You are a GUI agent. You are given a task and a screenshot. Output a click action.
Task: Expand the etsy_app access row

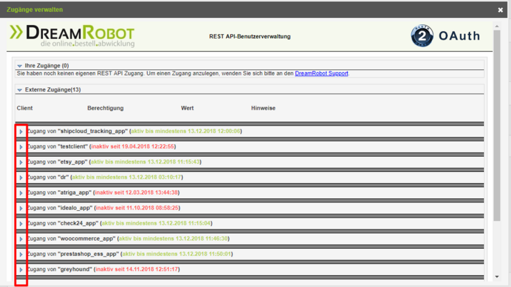tap(21, 162)
